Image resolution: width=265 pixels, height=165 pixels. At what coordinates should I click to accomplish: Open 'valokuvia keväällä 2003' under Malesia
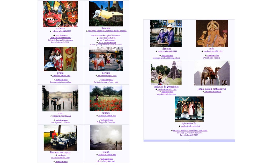(62, 31)
